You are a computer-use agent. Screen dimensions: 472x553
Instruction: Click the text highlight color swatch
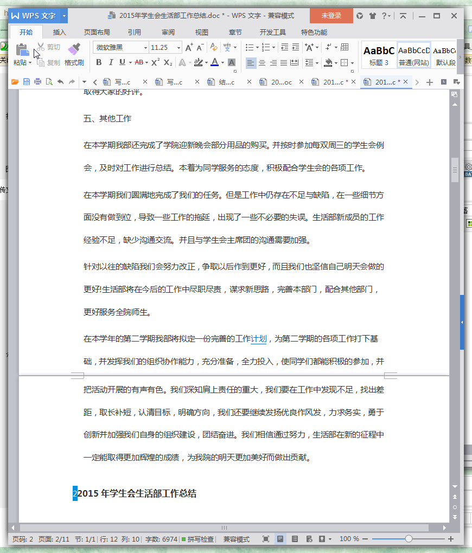pos(199,62)
